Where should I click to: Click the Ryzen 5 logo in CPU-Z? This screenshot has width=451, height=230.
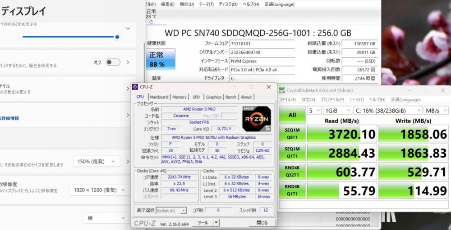pyautogui.click(x=257, y=119)
